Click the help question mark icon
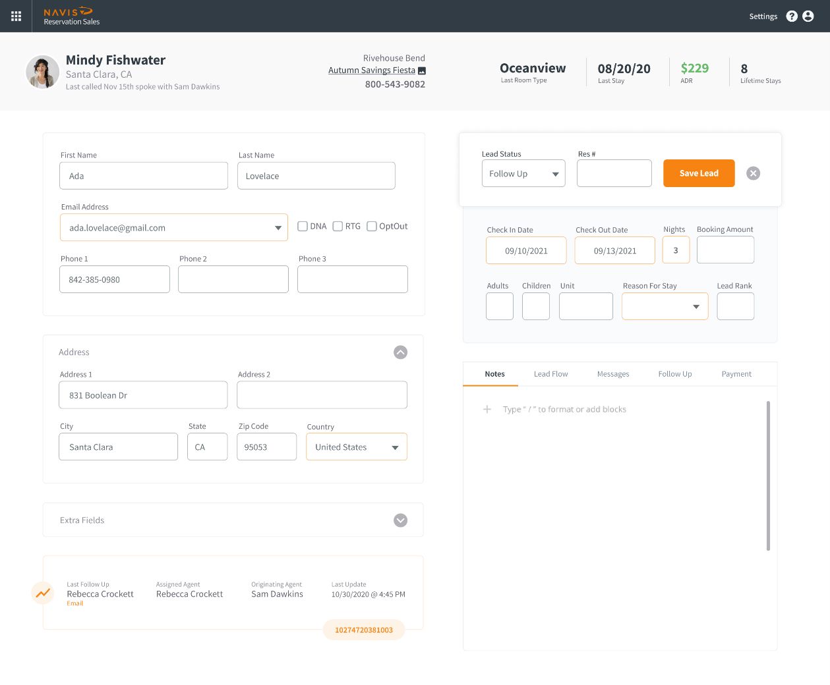 coord(792,16)
